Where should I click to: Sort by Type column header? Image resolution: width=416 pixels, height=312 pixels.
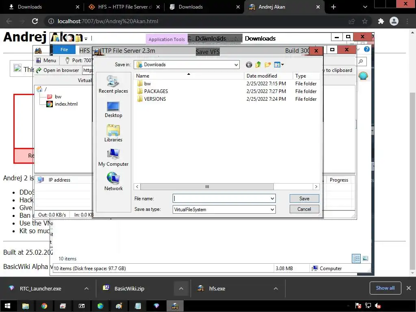(x=306, y=76)
